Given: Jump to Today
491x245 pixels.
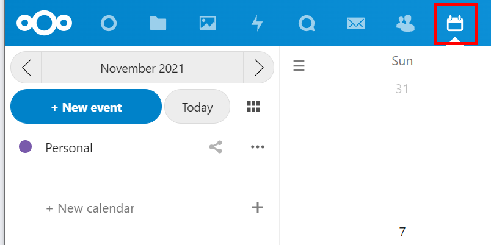Looking at the screenshot, I should pos(197,107).
